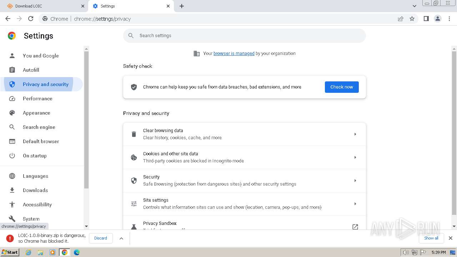Discard the blocked LOIC download
The image size is (457, 257).
(101, 238)
